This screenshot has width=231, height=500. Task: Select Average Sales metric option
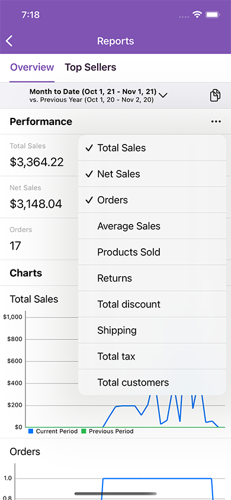(152, 226)
